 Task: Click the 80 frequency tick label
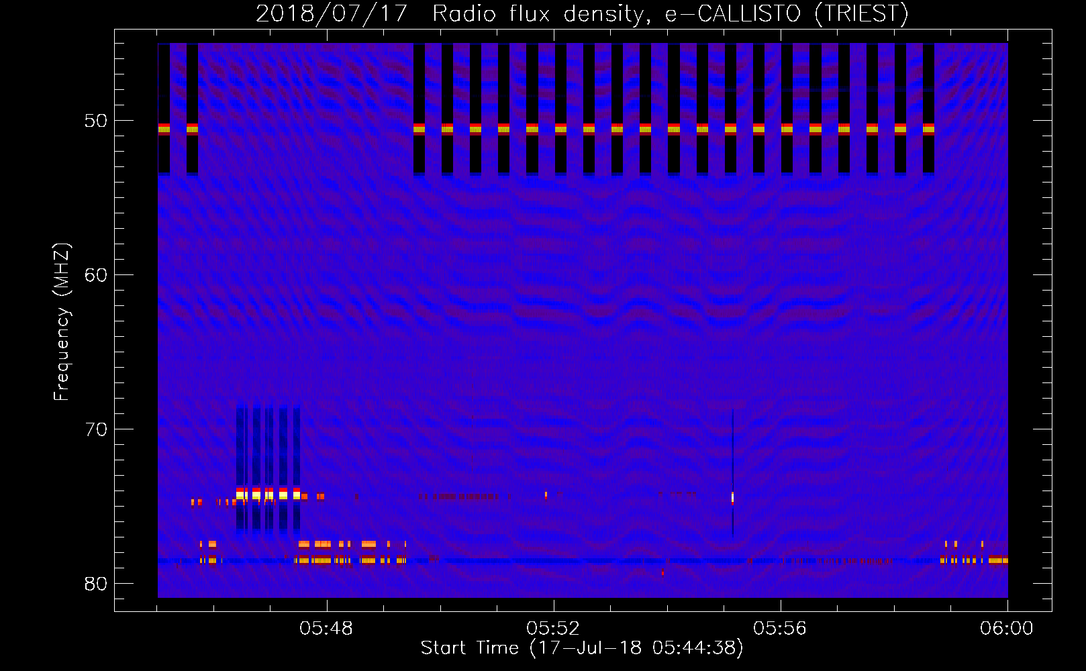click(x=96, y=584)
